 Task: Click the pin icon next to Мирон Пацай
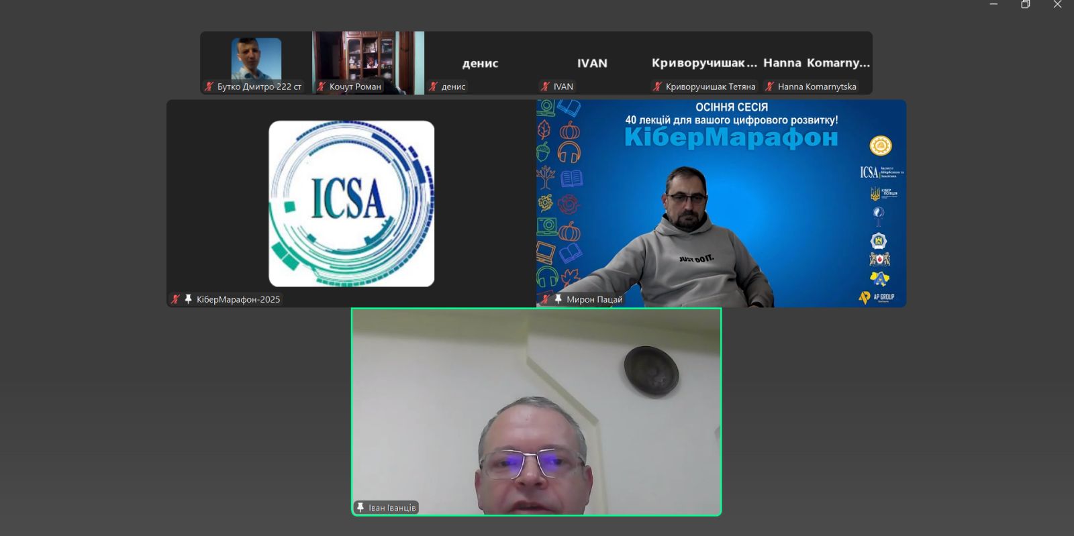558,299
